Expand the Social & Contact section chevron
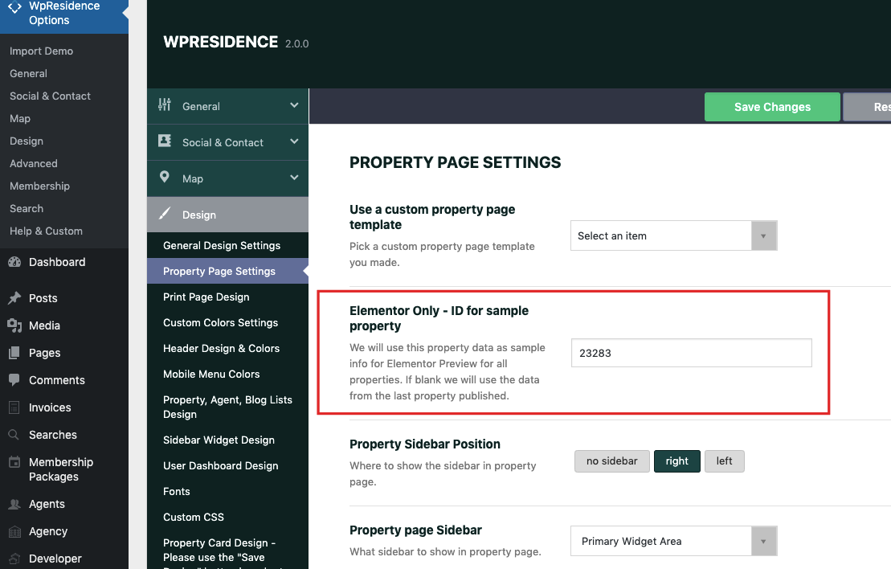 [x=294, y=141]
